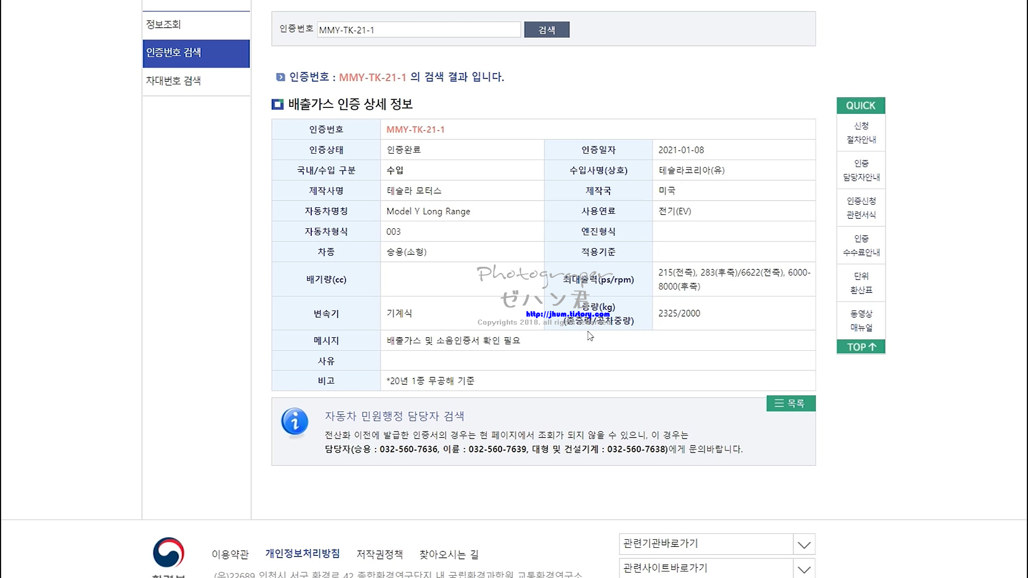Click the square icon beside 배출가스 인증 상세 정보

click(x=278, y=104)
